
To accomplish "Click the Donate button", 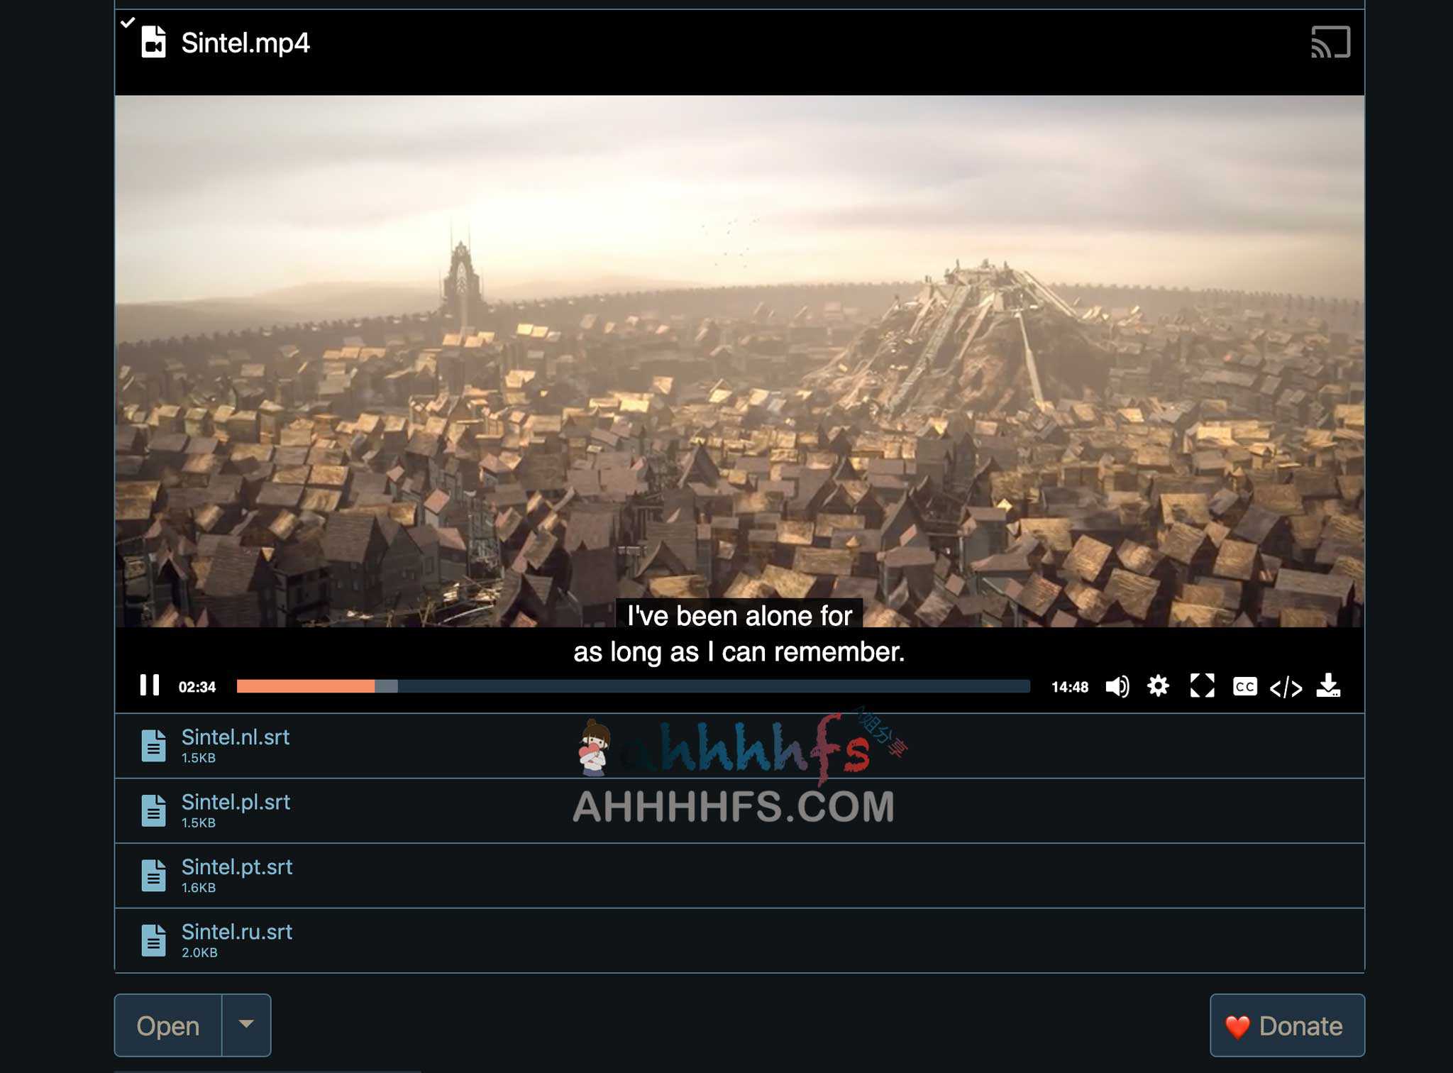I will (x=1287, y=1025).
